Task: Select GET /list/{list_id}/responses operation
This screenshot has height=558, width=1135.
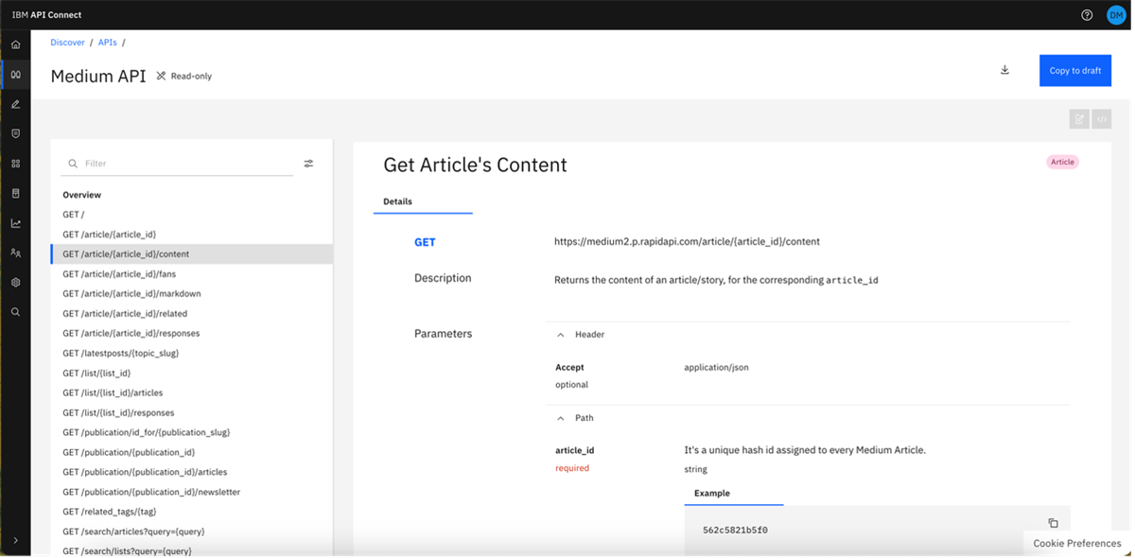Action: 192,413
